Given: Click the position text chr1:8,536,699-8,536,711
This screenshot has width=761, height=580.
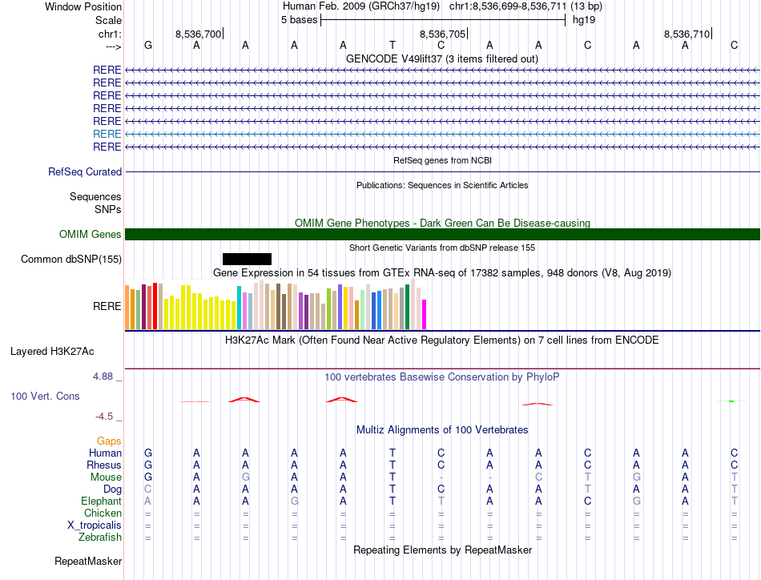Looking at the screenshot, I should pos(508,6).
